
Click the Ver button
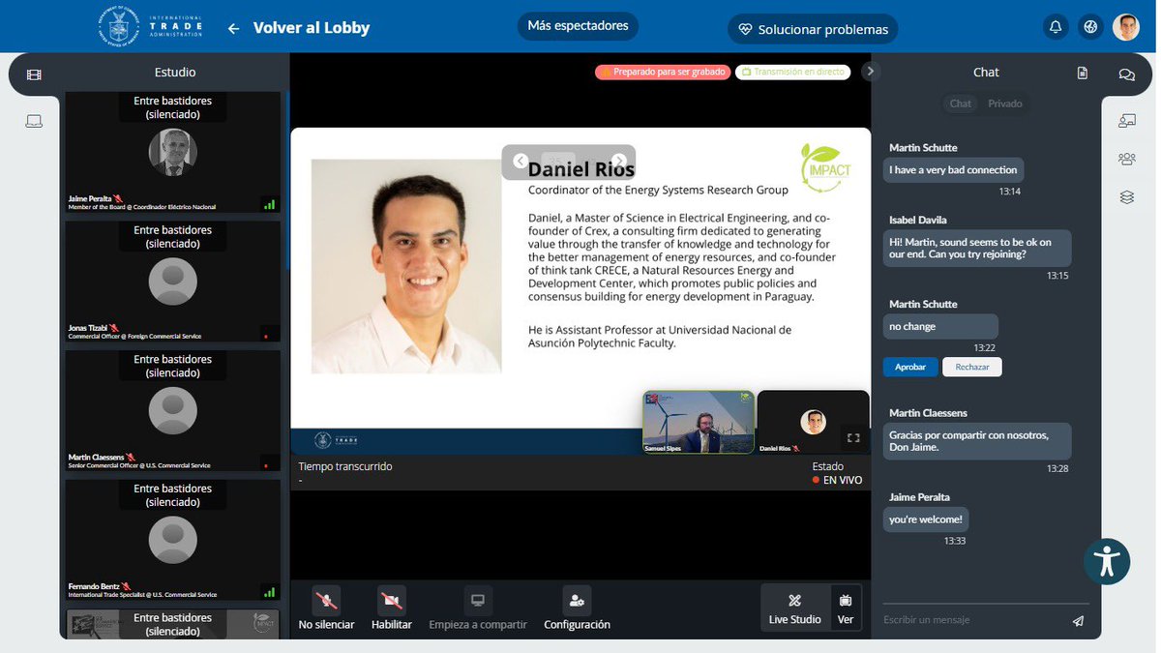click(x=846, y=608)
